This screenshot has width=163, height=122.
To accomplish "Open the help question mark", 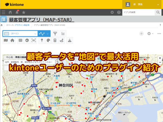I will point(119,12).
